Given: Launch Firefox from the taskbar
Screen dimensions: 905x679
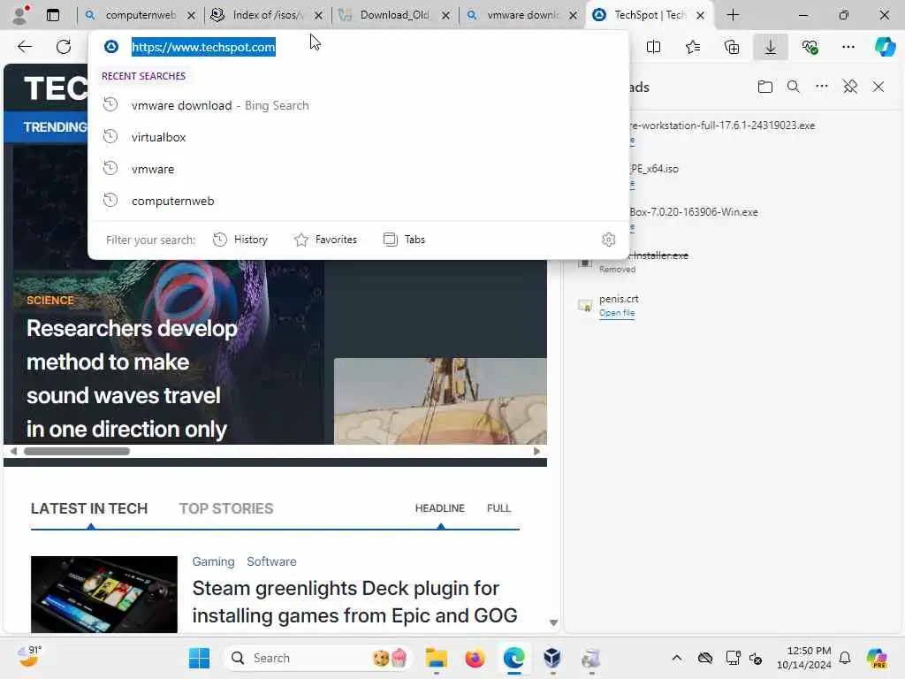Looking at the screenshot, I should [x=475, y=658].
